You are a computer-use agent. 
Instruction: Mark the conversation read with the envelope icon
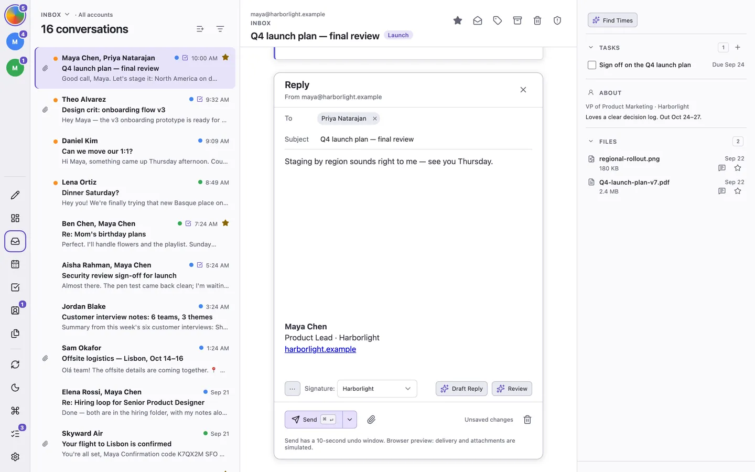[x=478, y=20]
